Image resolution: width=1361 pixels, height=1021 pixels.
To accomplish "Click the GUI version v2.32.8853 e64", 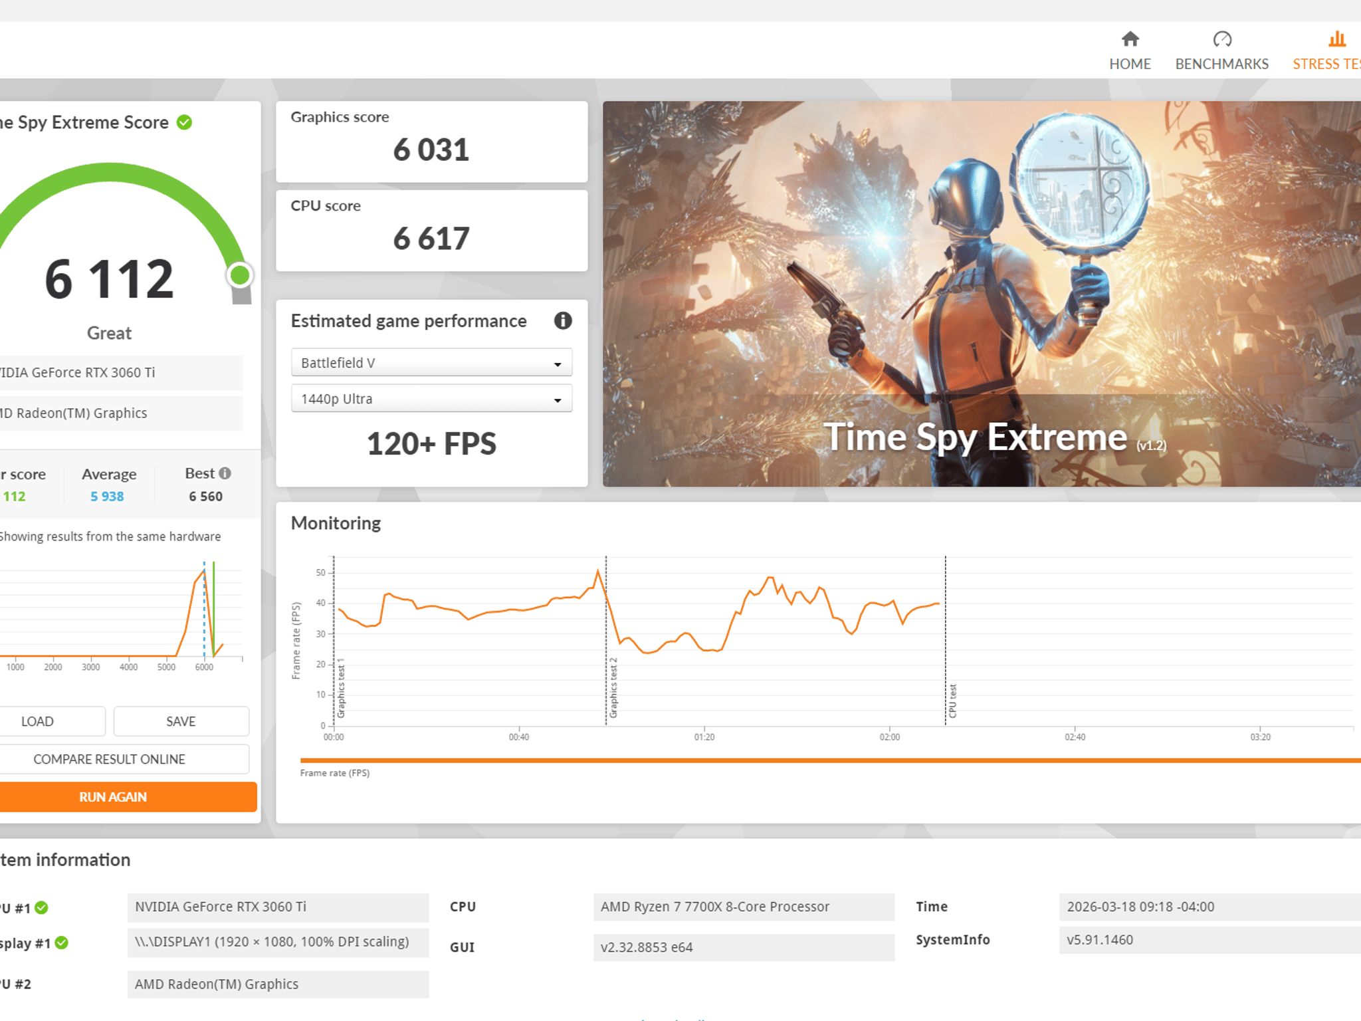I will pyautogui.click(x=744, y=947).
